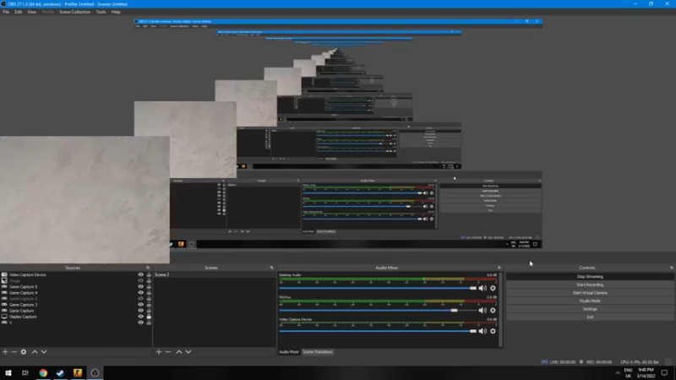676x380 pixels.
Task: Toggle lock on Game Capture 5 source
Action: point(149,286)
